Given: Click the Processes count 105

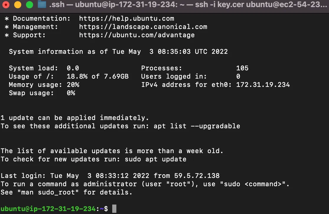Looking at the screenshot, I should [x=242, y=68].
